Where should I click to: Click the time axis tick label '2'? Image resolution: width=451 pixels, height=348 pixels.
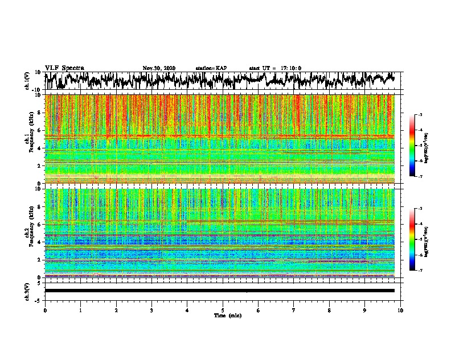click(x=116, y=310)
